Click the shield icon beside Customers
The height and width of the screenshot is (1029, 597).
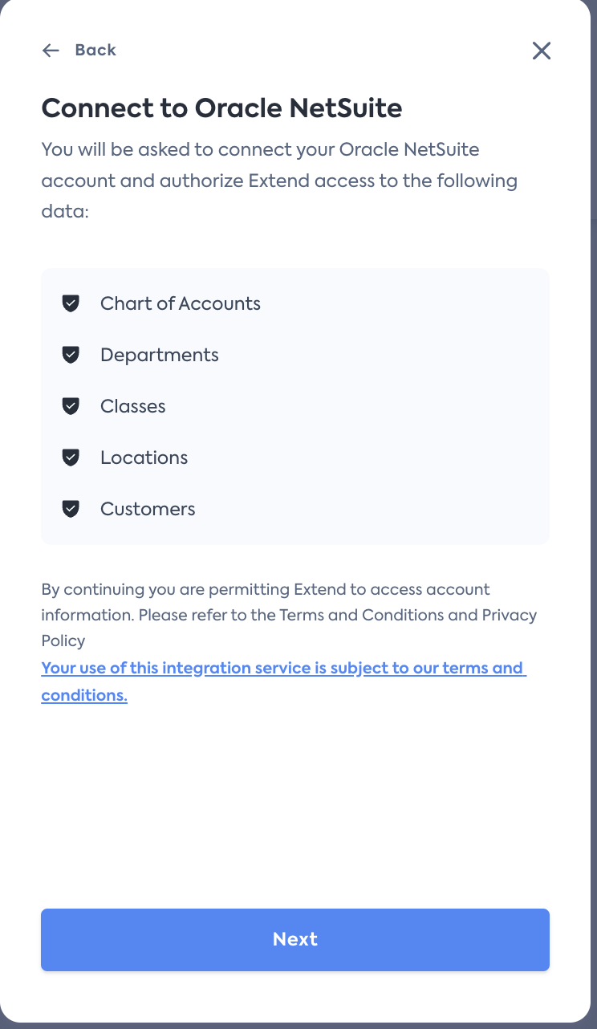coord(71,509)
